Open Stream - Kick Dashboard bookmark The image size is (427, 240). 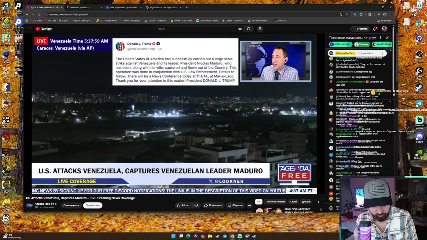click(182, 21)
